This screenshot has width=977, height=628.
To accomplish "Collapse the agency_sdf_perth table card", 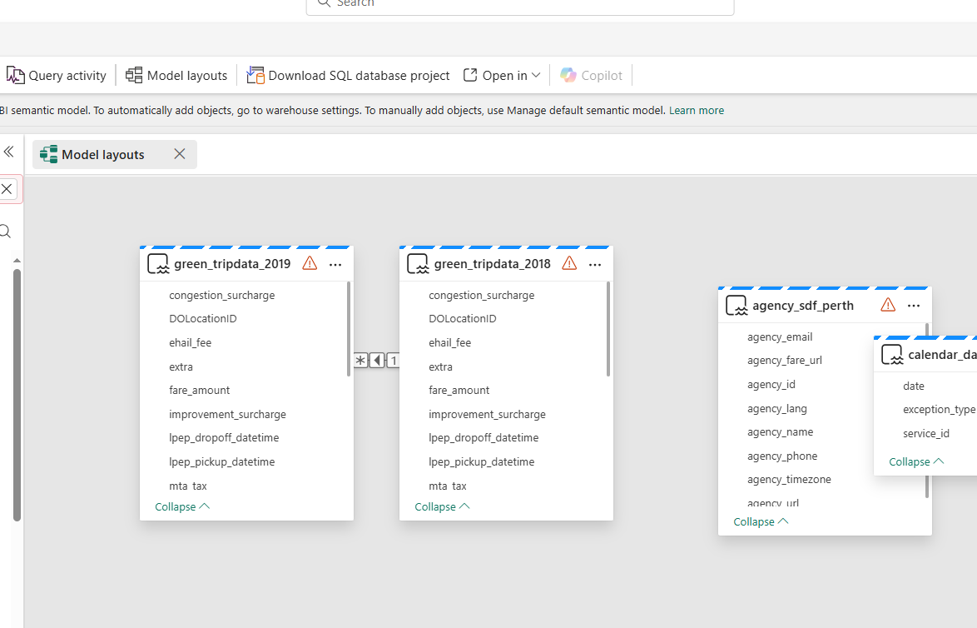I will pos(761,522).
